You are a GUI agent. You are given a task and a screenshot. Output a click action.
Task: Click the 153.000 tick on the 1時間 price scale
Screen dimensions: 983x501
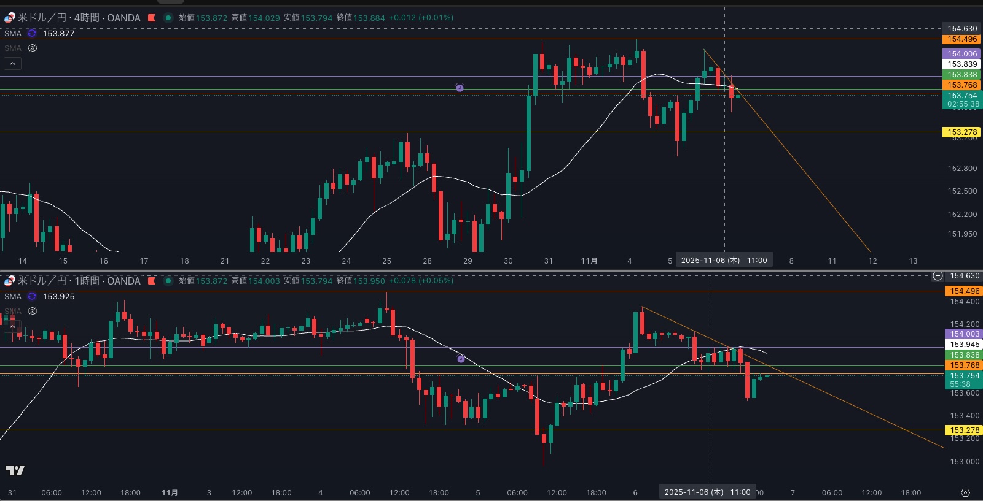point(965,462)
